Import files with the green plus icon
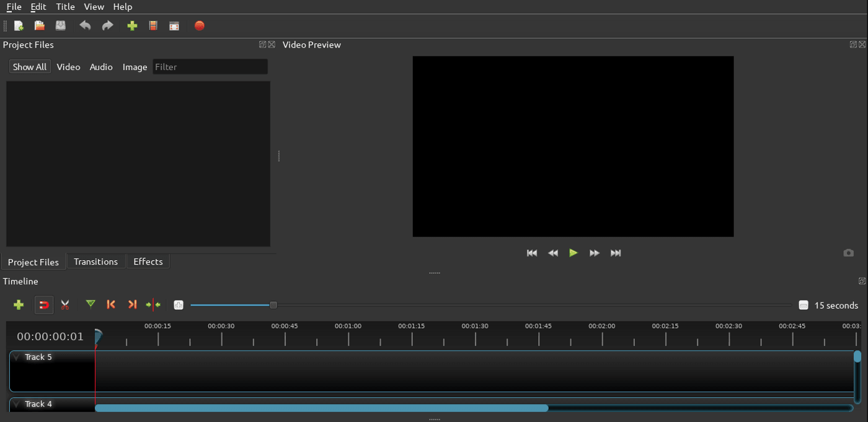 [132, 26]
